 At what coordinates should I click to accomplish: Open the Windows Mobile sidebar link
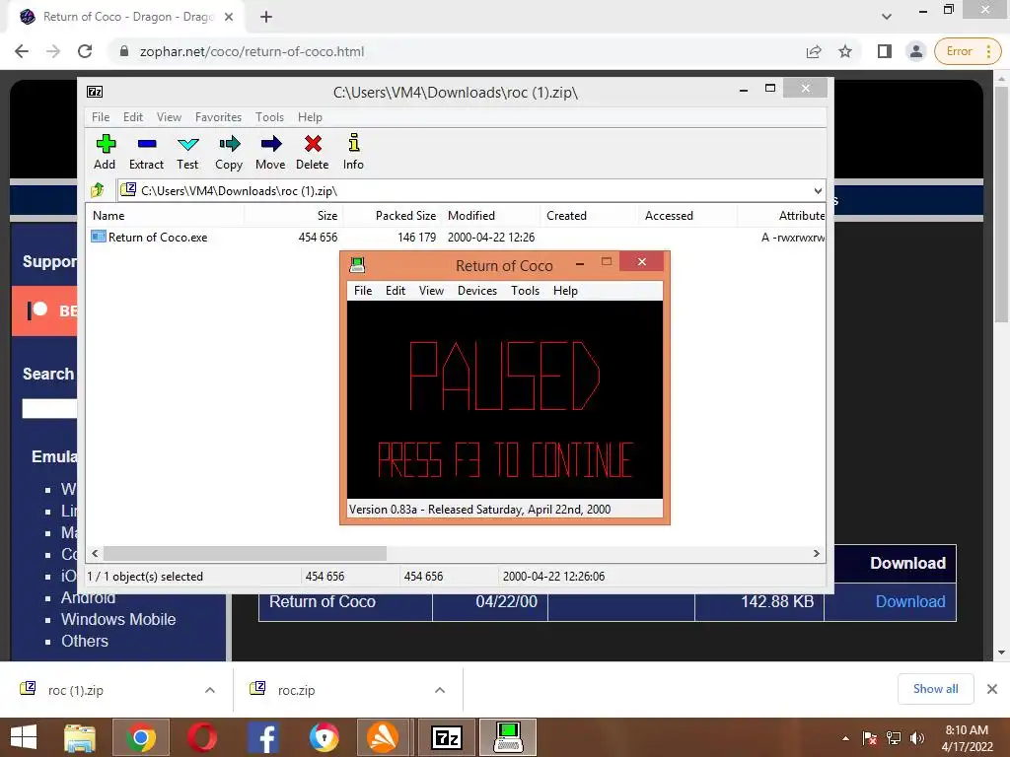118,619
